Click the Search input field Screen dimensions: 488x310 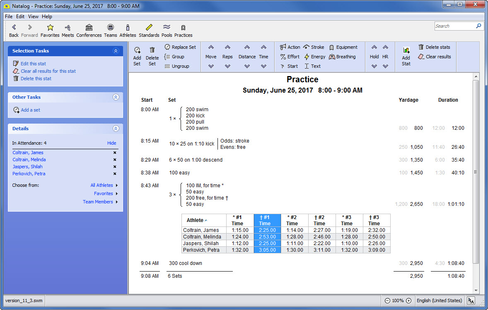pos(454,26)
